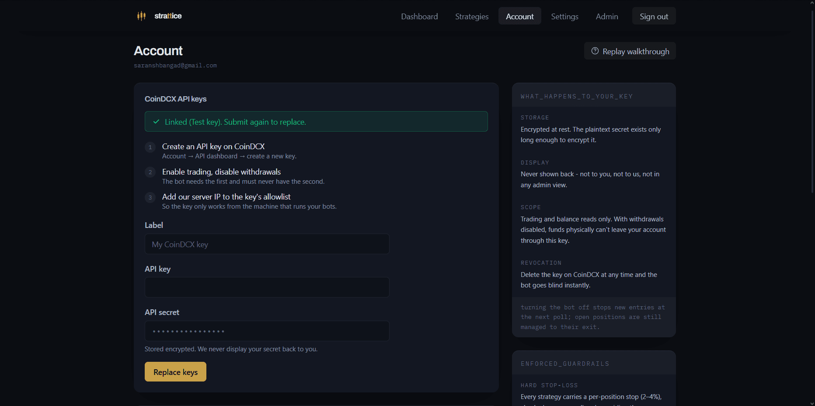
Task: Click the step 3 number badge
Action: [150, 197]
